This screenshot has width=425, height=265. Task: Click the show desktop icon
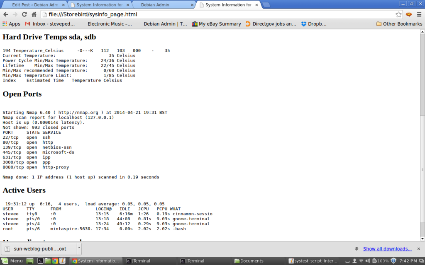coord(29,261)
